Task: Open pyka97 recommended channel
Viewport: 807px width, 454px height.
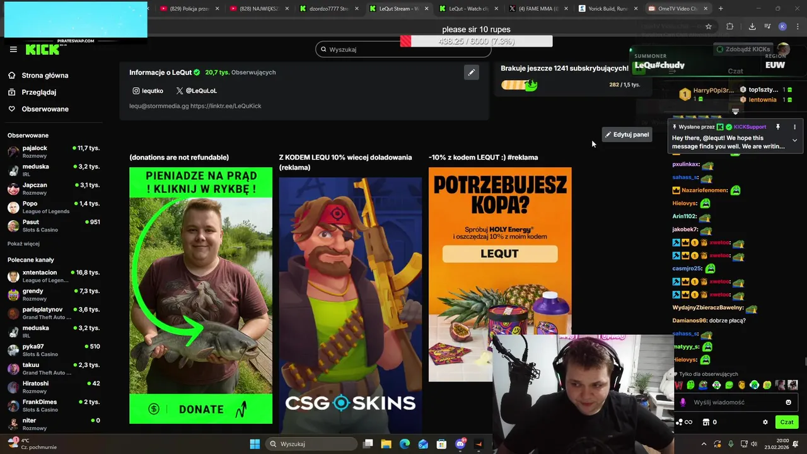Action: [54, 350]
